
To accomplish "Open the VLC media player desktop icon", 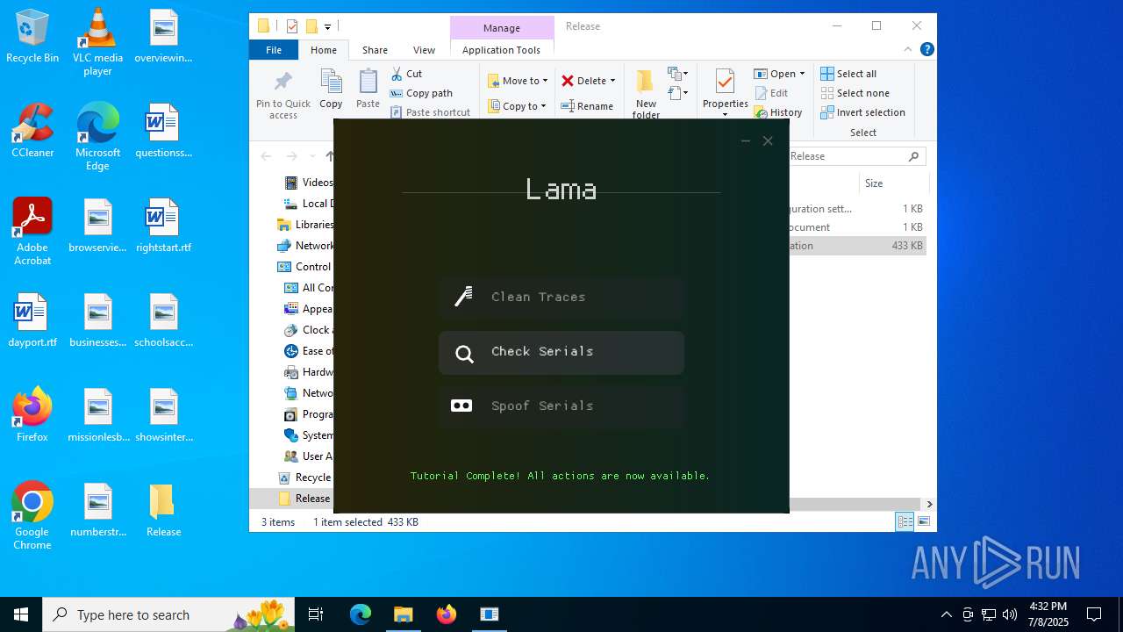I will [x=97, y=42].
